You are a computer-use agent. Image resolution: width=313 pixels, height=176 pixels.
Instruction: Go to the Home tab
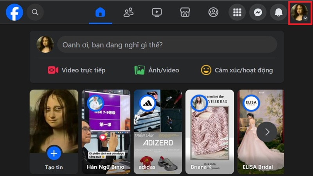tap(101, 13)
